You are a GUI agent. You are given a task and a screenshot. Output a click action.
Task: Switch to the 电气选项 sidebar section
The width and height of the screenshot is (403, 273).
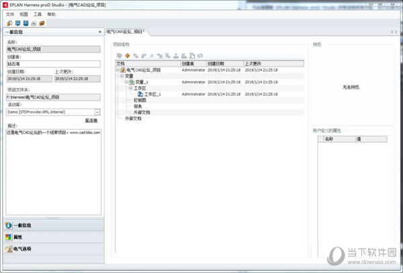(54, 249)
